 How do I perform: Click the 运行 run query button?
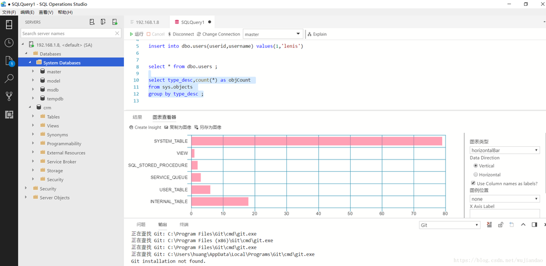(x=136, y=34)
